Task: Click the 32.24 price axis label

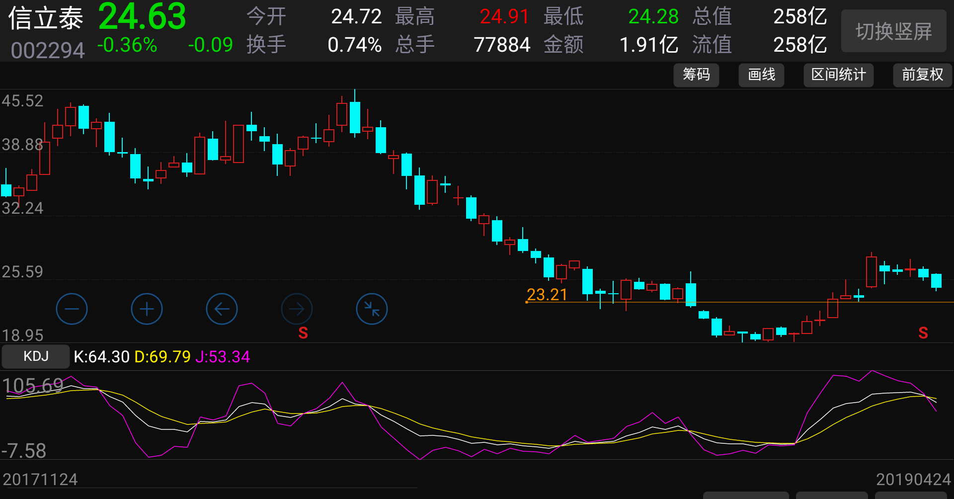Action: point(22,208)
